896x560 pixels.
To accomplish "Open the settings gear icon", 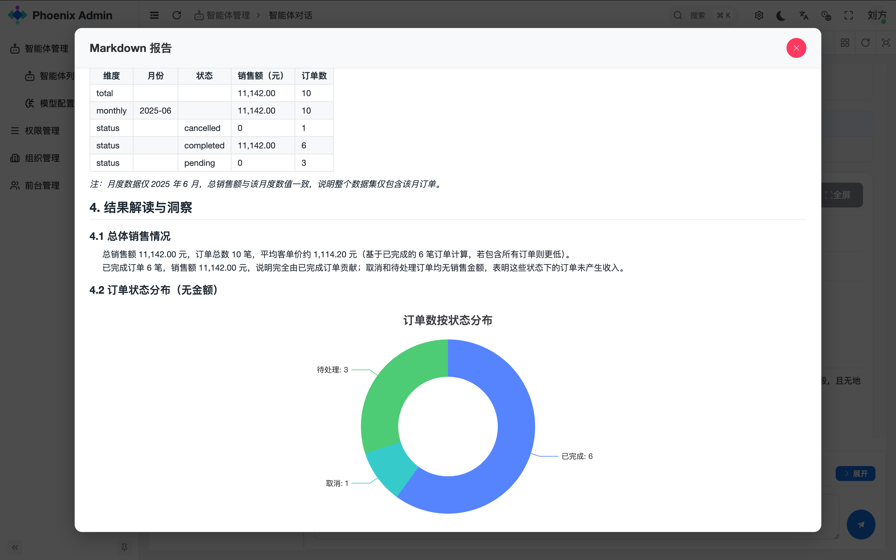I will (x=759, y=15).
